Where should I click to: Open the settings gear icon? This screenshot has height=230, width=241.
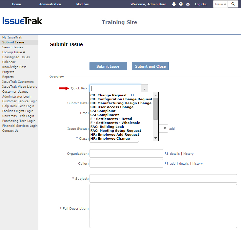click(x=188, y=4)
